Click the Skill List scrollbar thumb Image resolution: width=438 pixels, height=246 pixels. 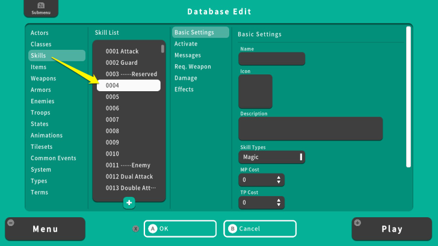pos(162,49)
